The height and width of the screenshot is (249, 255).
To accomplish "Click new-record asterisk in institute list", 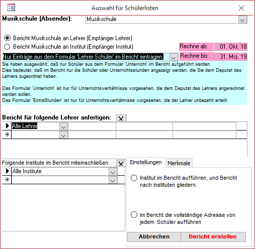I will 7,180.
